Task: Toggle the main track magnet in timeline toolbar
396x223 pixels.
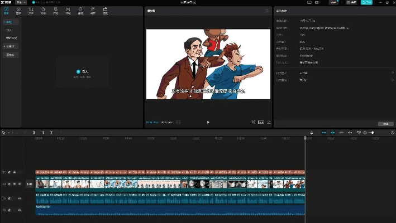Action: (323, 133)
